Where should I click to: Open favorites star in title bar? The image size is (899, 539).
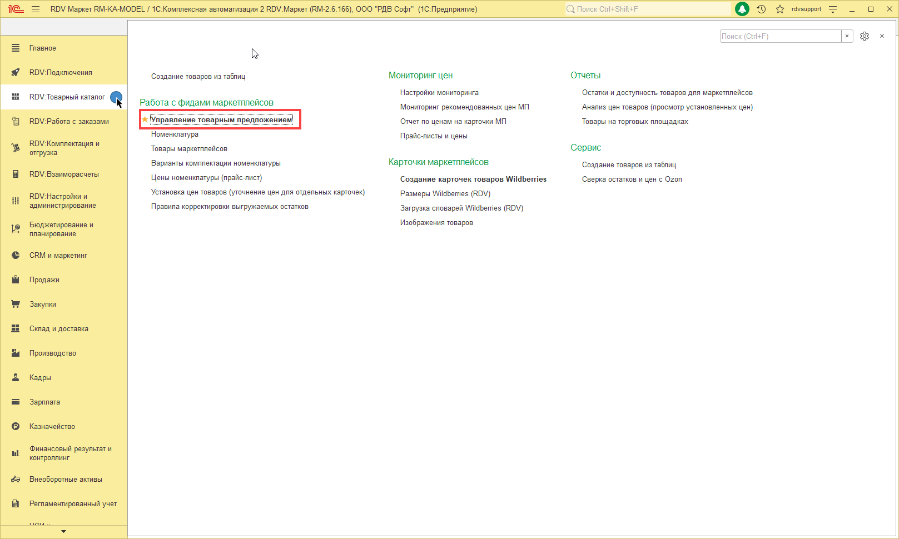click(x=780, y=9)
